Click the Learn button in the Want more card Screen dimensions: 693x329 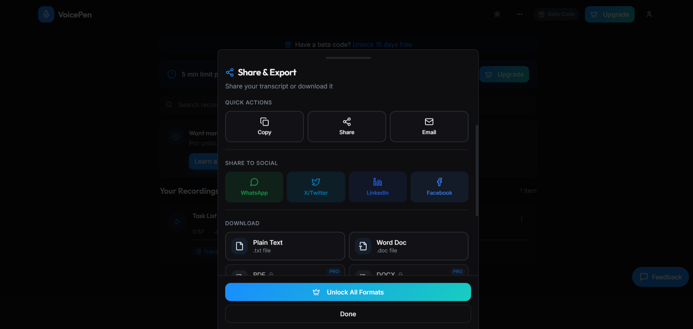[x=203, y=161]
